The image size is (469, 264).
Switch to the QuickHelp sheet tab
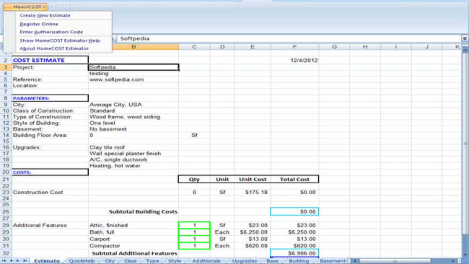82,261
